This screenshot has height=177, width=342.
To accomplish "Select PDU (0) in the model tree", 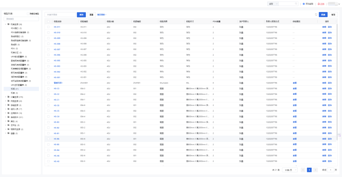I will point(14,49).
